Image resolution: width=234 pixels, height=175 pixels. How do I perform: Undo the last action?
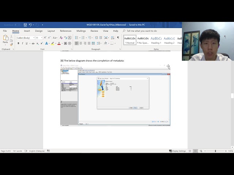30,25
